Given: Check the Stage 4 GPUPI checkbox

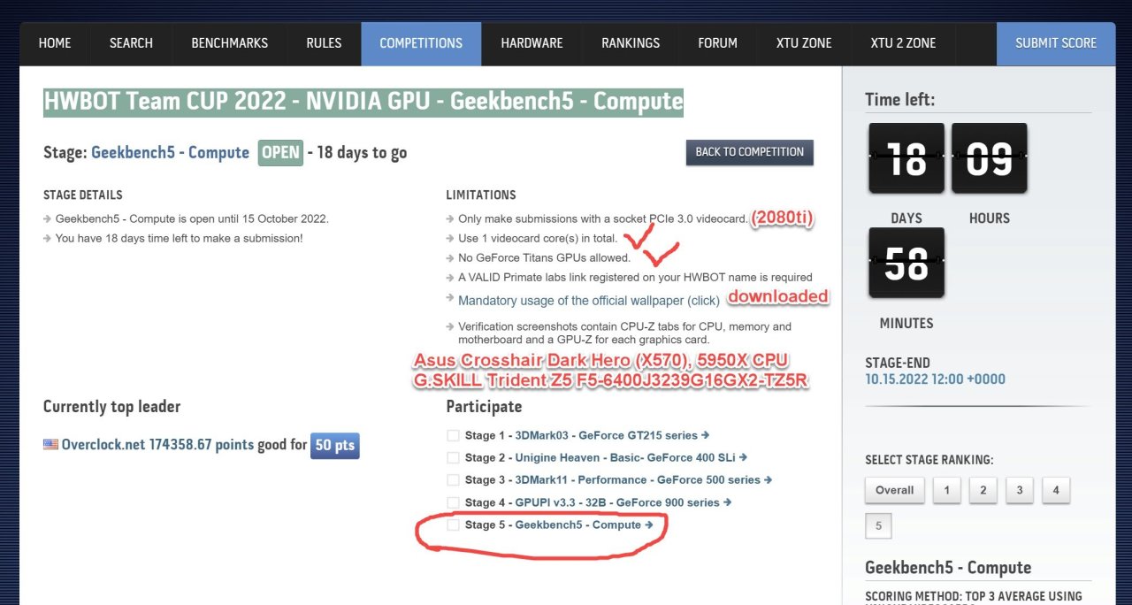Looking at the screenshot, I should 453,502.
